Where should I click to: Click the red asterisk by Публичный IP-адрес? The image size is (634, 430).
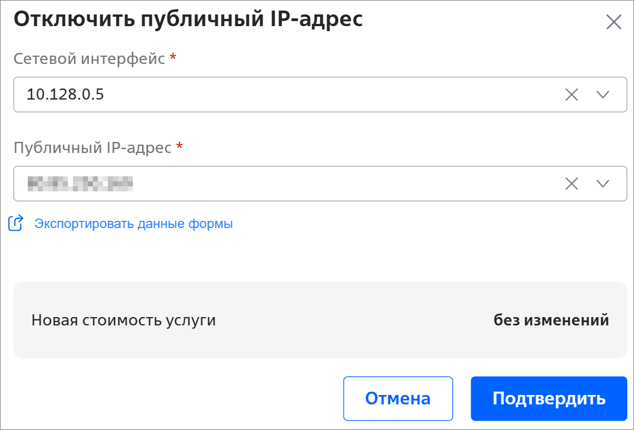coord(179,147)
